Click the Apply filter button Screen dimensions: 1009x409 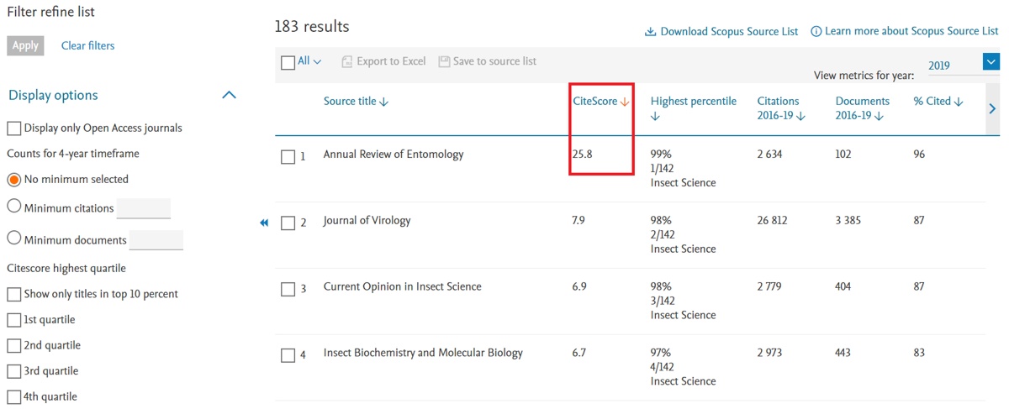25,45
